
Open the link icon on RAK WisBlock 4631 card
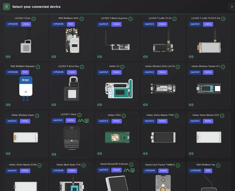pos(54,57)
